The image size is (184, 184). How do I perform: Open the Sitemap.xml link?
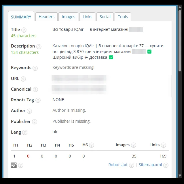150,165
